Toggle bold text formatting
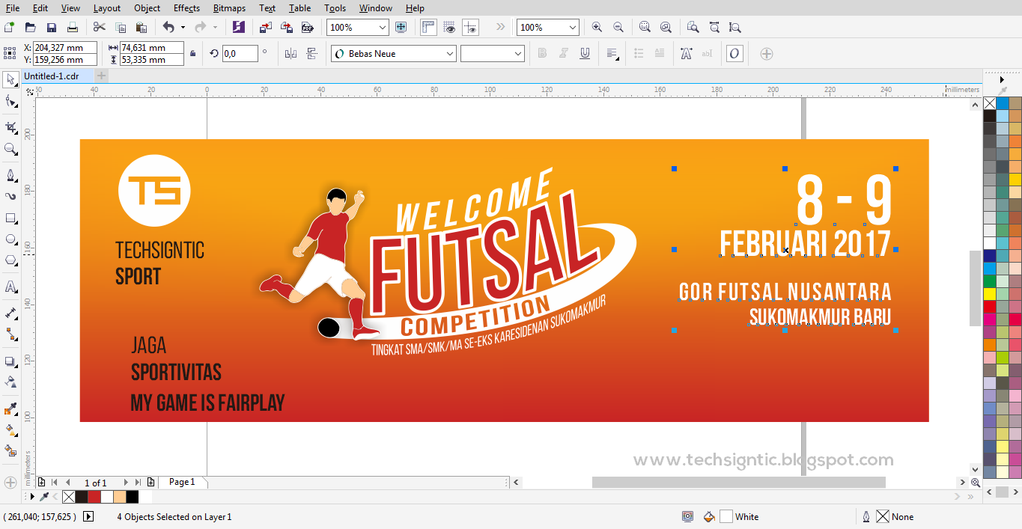Viewport: 1022px width, 529px height. (x=541, y=53)
